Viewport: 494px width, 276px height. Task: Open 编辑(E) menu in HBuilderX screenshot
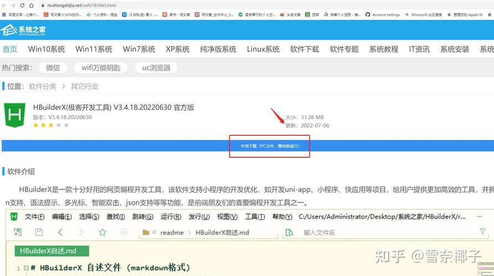point(62,216)
